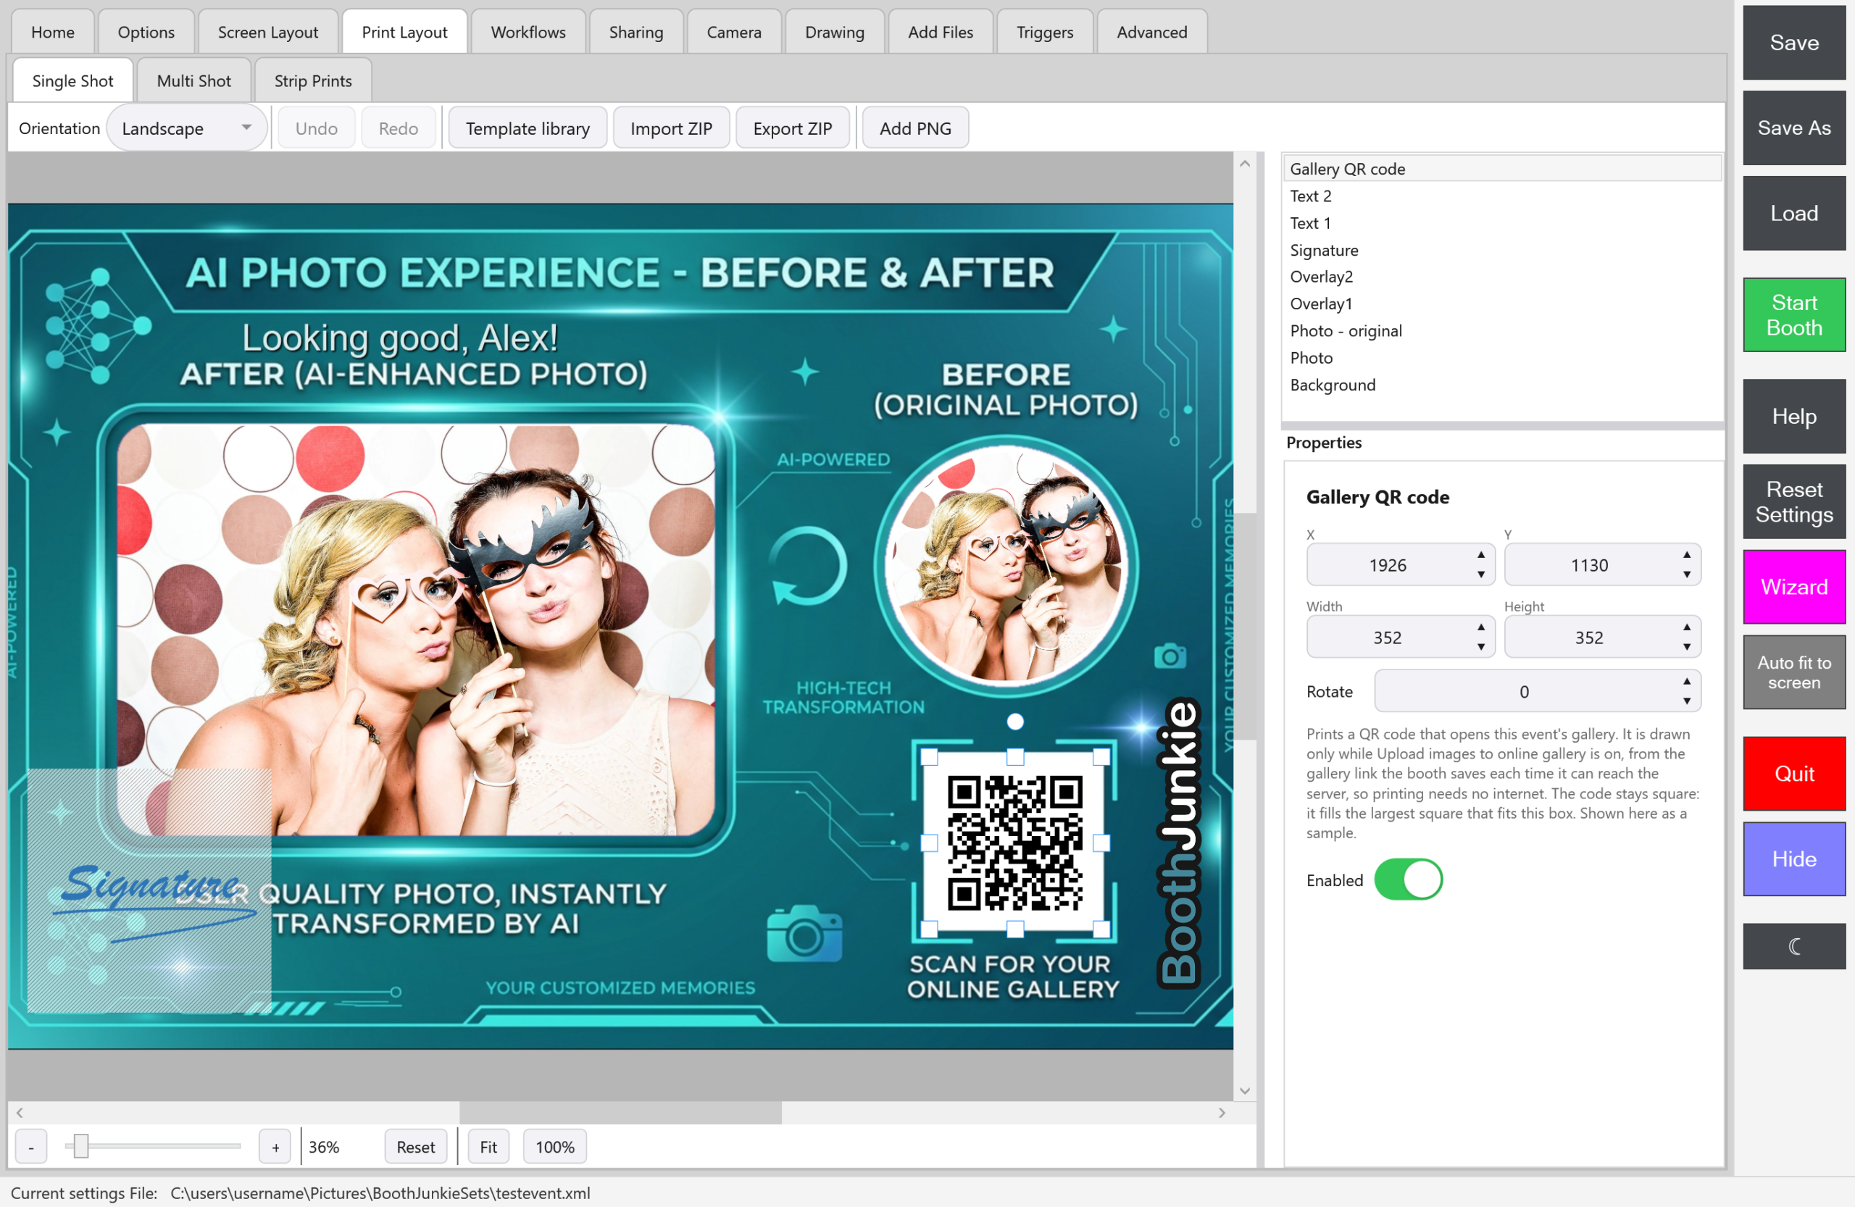Click the Signature image on the canvas

[150, 890]
